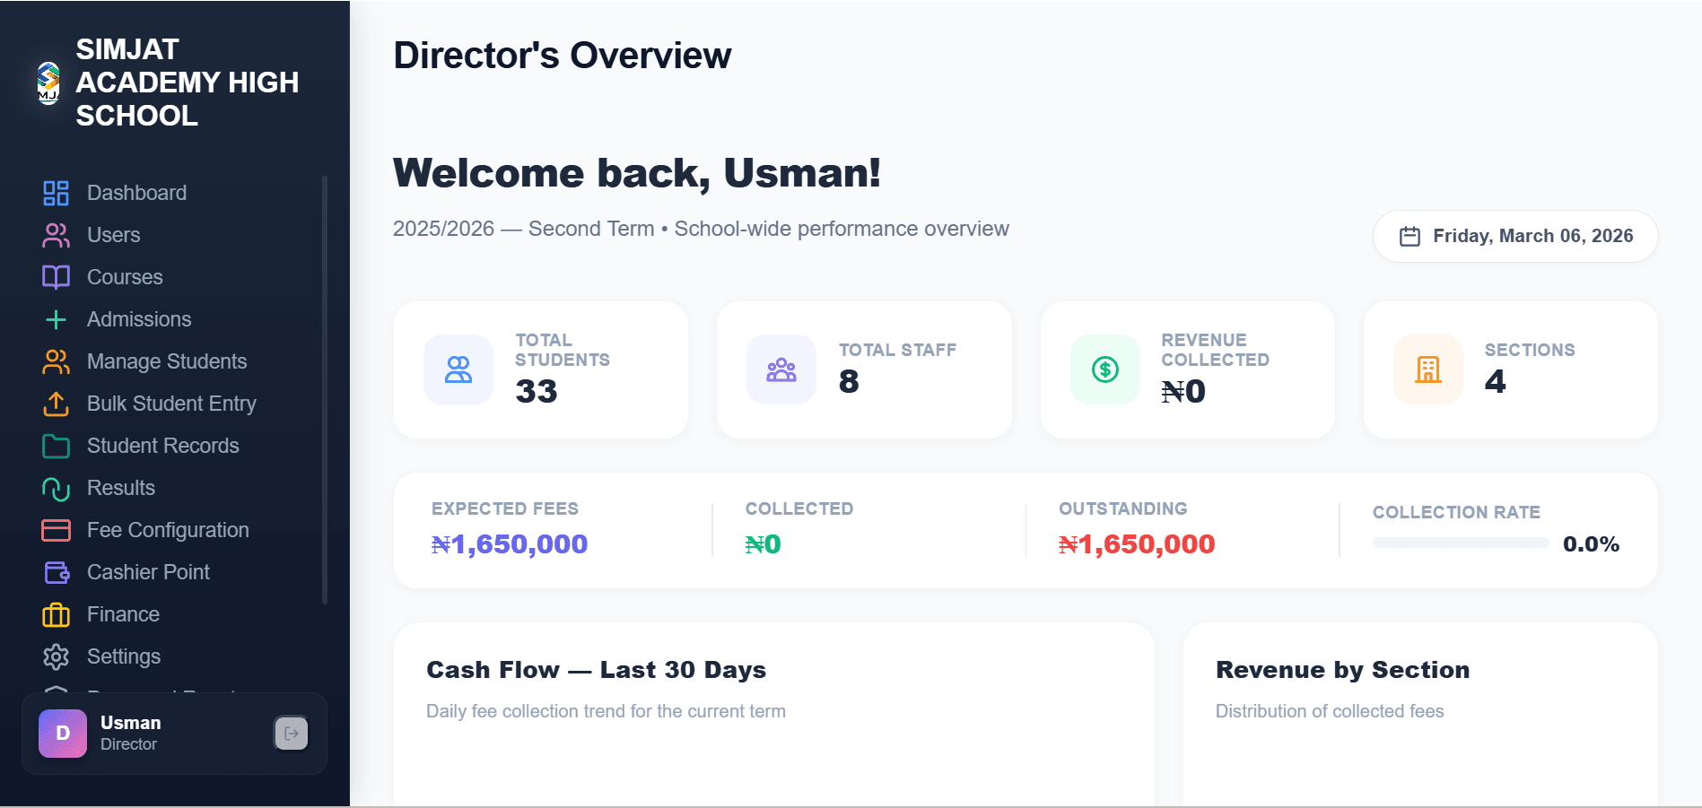Open Settings via the gear icon
The height and width of the screenshot is (808, 1702).
click(56, 656)
